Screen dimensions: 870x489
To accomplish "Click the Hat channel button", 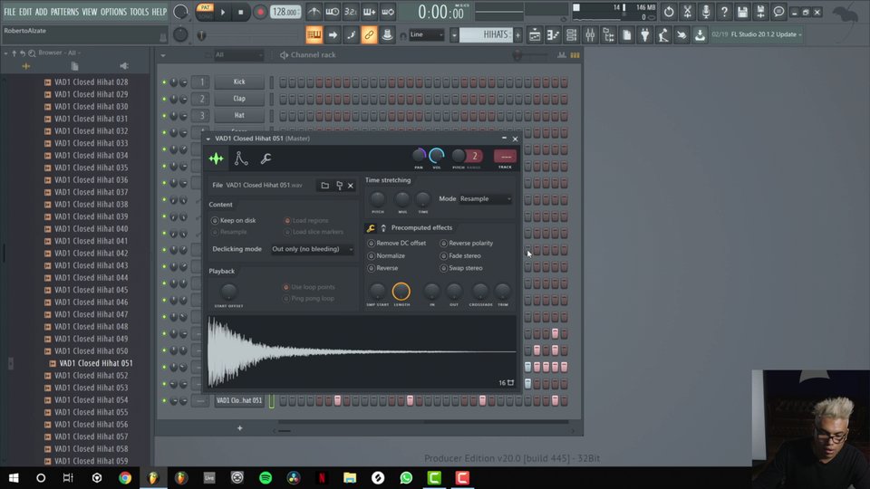I will click(x=239, y=115).
